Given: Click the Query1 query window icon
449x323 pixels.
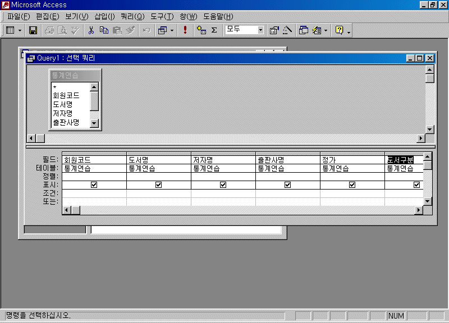Looking at the screenshot, I should pyautogui.click(x=31, y=58).
